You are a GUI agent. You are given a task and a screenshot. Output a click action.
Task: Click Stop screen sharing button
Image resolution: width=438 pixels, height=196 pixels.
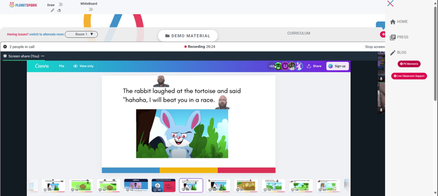click(x=375, y=47)
